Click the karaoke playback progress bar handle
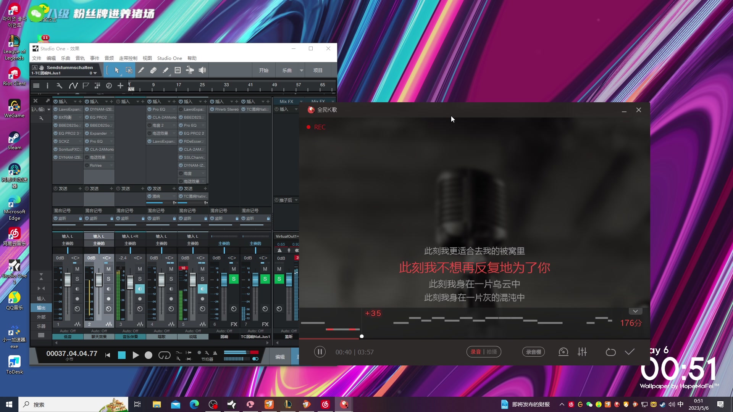 point(362,336)
